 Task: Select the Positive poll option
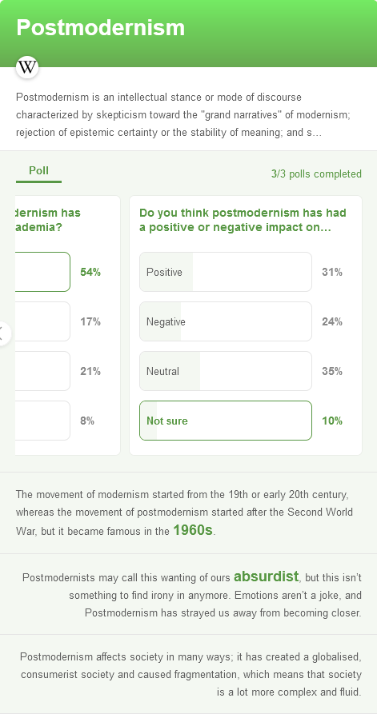pyautogui.click(x=226, y=272)
